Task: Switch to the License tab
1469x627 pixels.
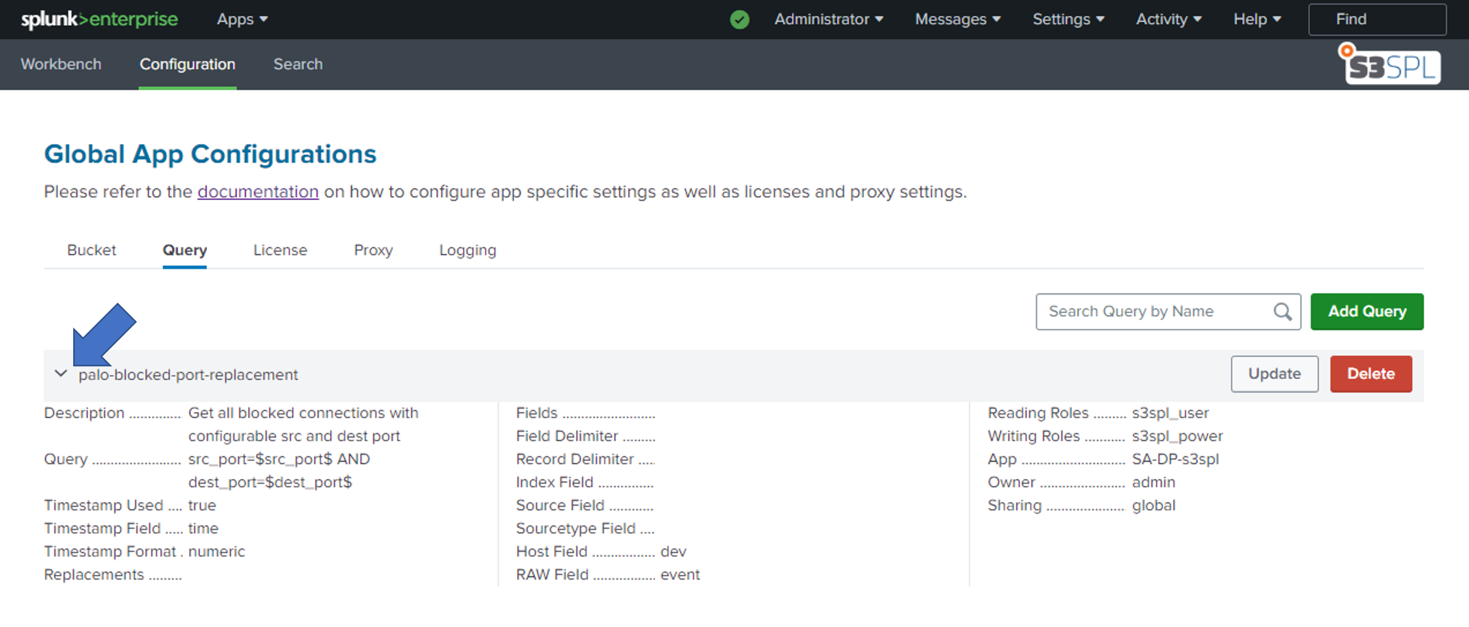Action: tap(280, 250)
